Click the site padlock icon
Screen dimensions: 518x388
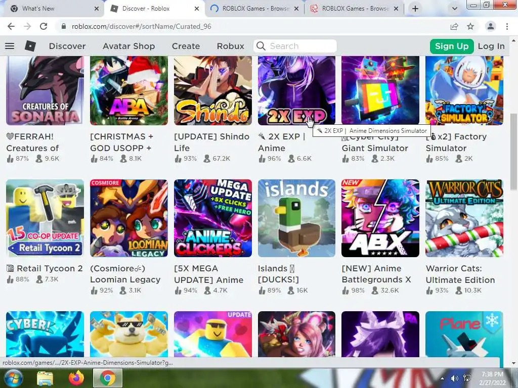click(64, 26)
